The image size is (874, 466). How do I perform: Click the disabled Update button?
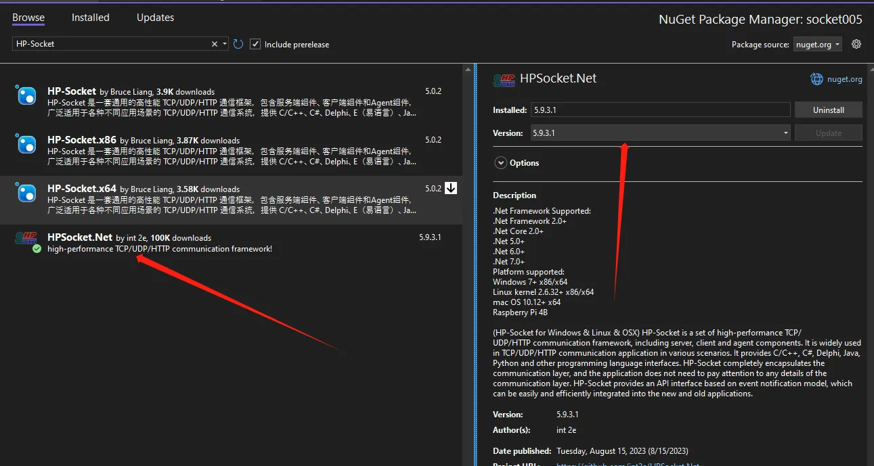click(x=829, y=133)
